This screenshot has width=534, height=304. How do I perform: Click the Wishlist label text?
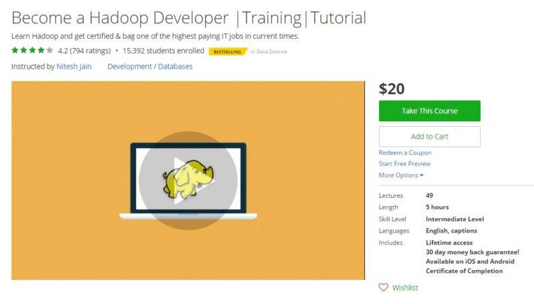(405, 288)
